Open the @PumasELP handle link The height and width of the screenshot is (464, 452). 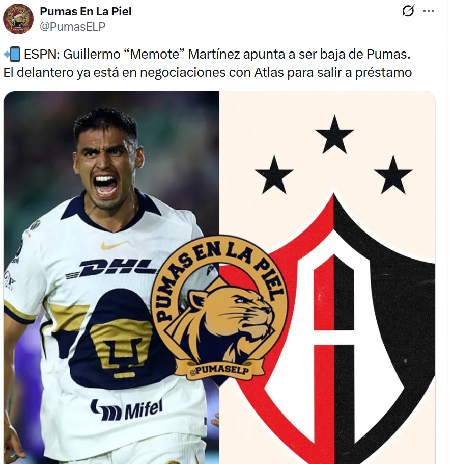click(73, 27)
